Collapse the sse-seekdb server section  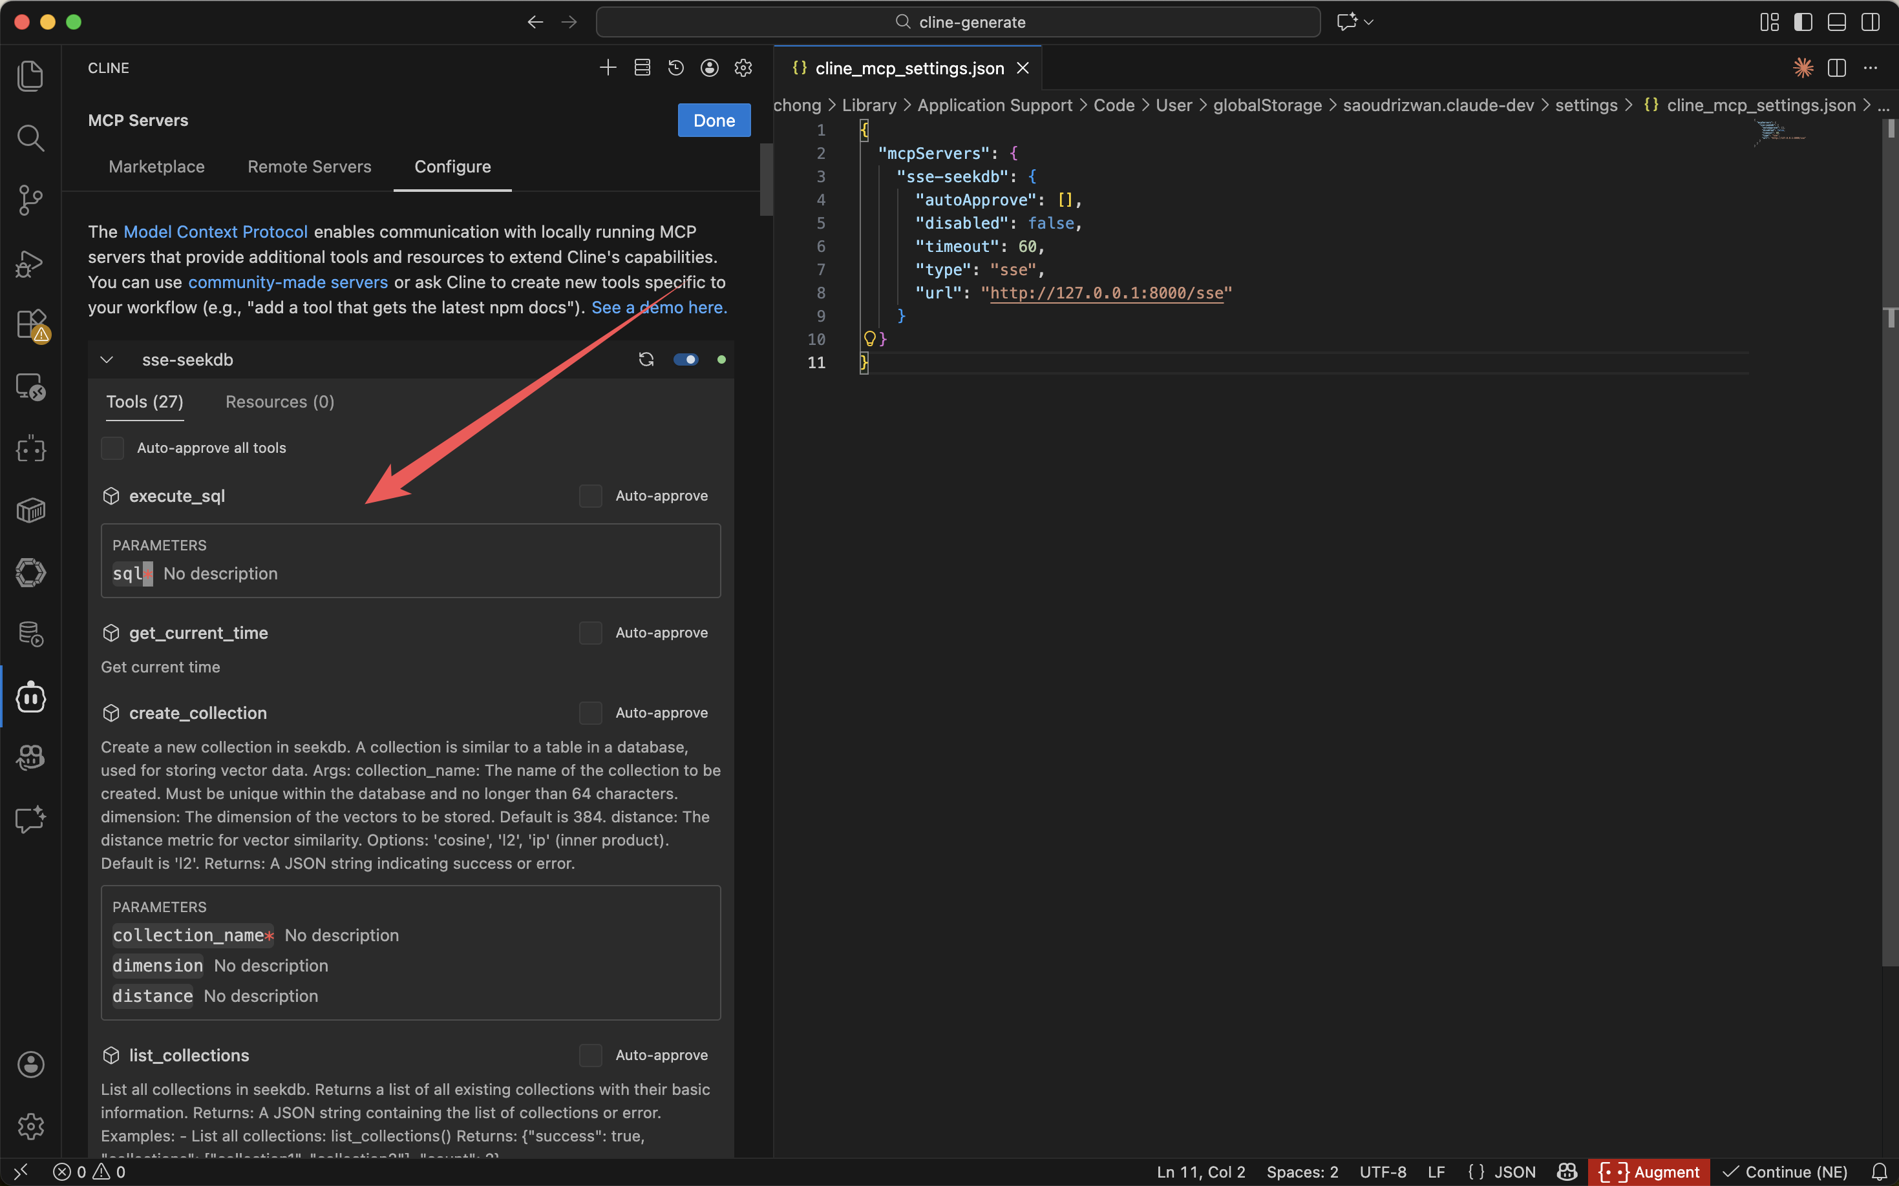107,359
